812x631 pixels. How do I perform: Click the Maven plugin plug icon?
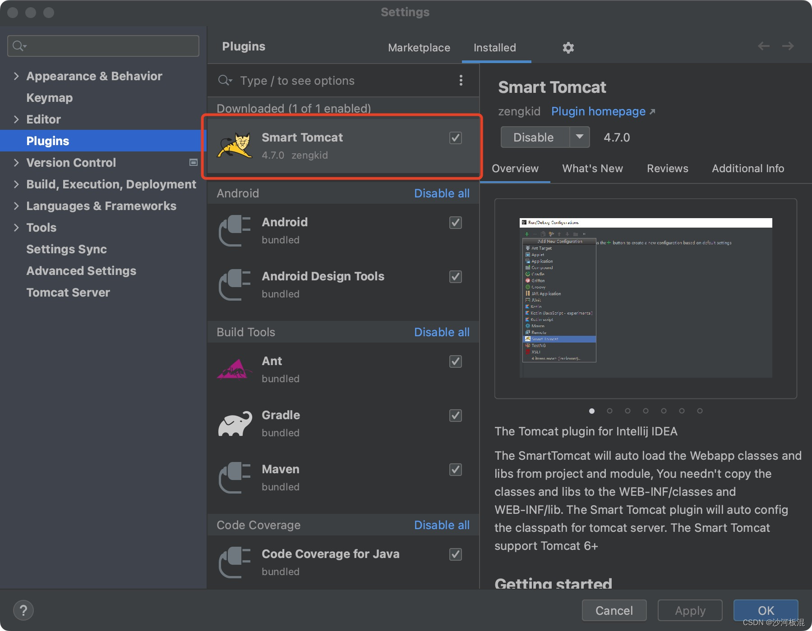pyautogui.click(x=235, y=478)
